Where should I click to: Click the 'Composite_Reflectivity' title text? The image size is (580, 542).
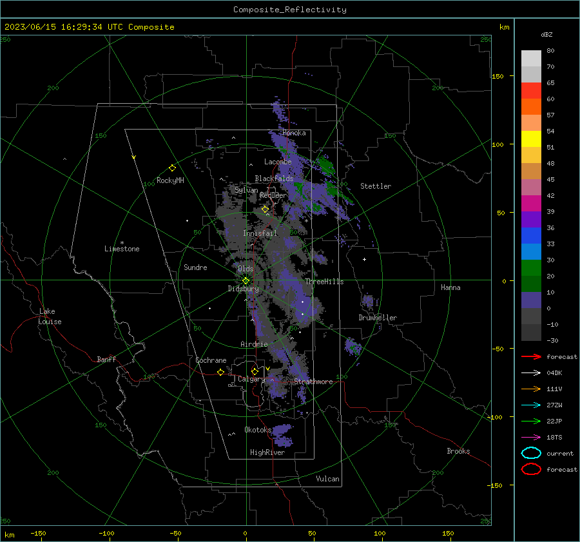[x=290, y=10]
